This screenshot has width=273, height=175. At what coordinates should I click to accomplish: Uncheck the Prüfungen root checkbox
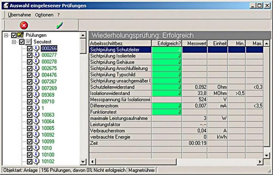tap(14, 35)
